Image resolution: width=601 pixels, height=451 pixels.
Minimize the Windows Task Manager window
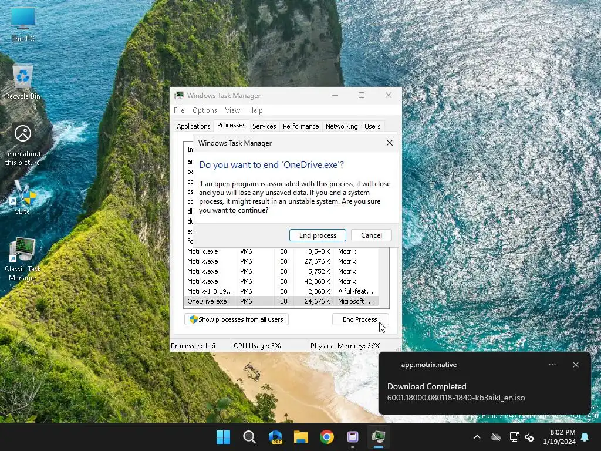click(x=335, y=96)
